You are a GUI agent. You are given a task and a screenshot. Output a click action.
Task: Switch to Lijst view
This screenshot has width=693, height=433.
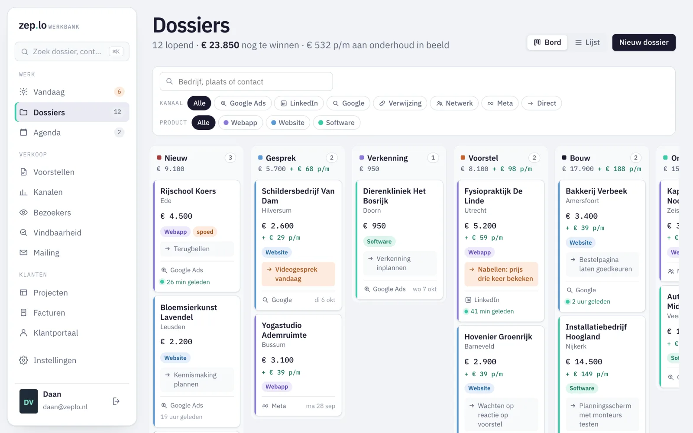click(x=587, y=42)
